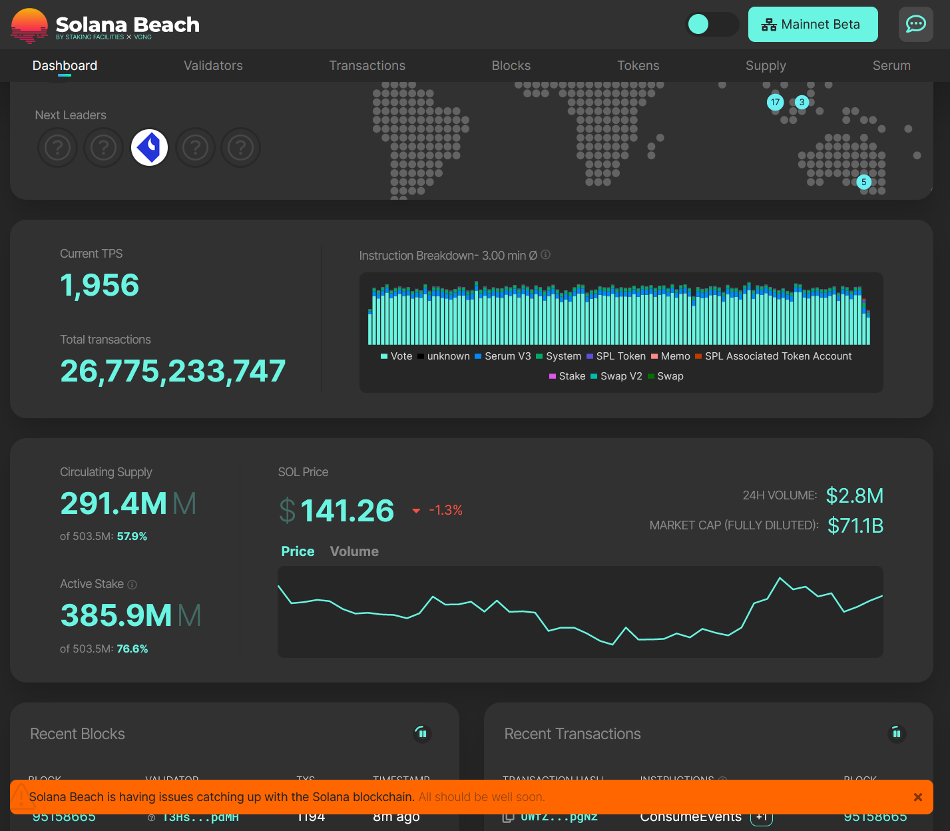The height and width of the screenshot is (831, 950).
Task: Click the -1.3% price change indicator
Action: 437,510
